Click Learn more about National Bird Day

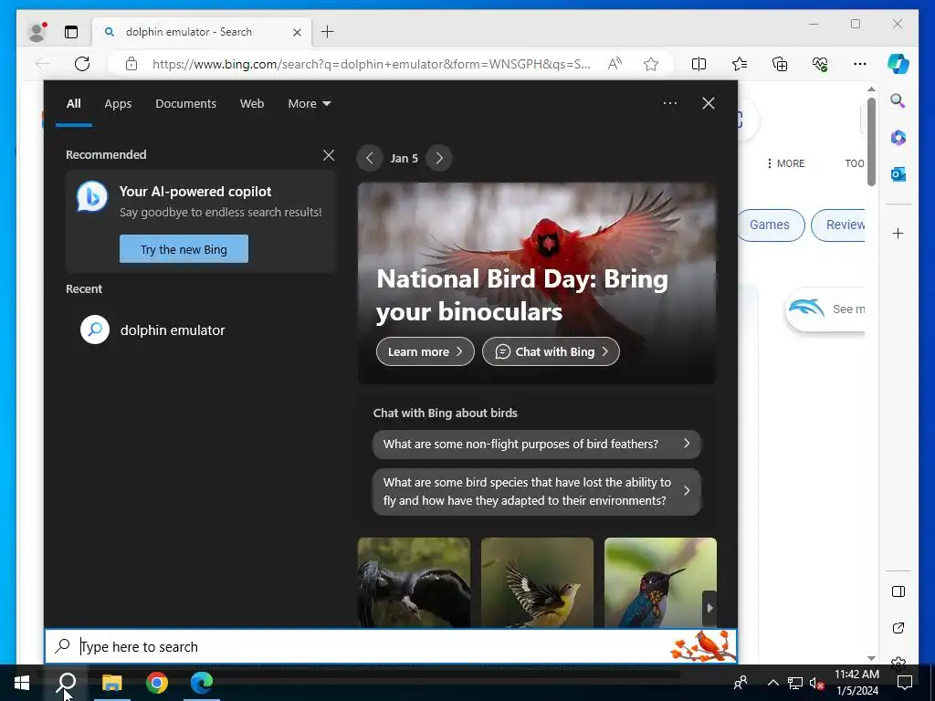click(x=425, y=351)
